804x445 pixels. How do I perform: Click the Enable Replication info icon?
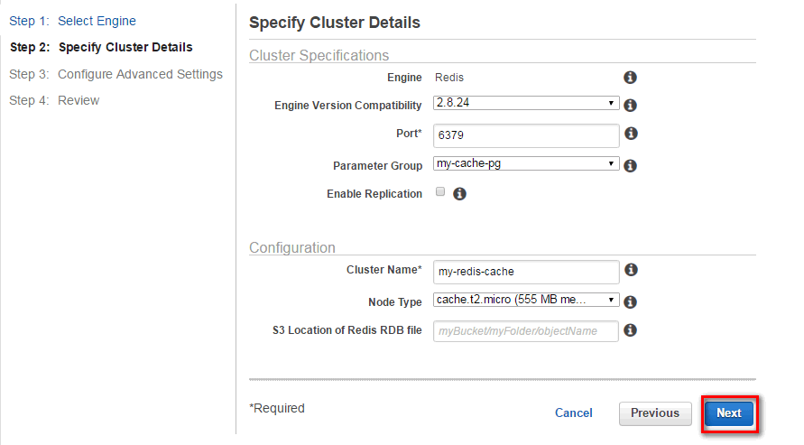click(x=459, y=194)
